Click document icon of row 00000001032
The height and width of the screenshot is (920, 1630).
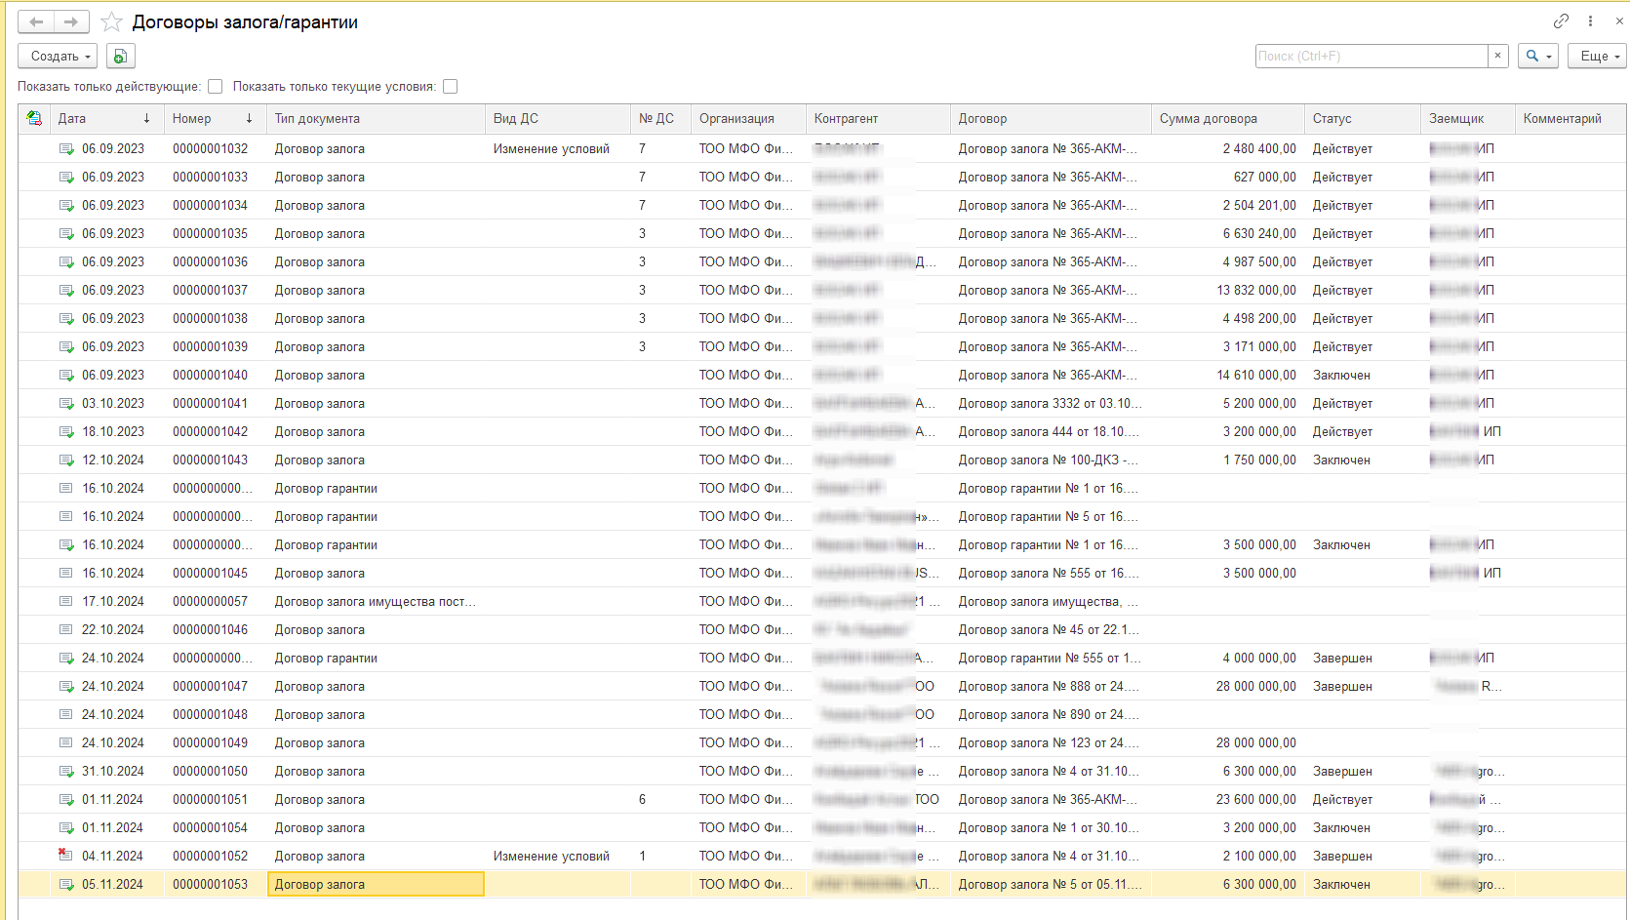point(66,148)
